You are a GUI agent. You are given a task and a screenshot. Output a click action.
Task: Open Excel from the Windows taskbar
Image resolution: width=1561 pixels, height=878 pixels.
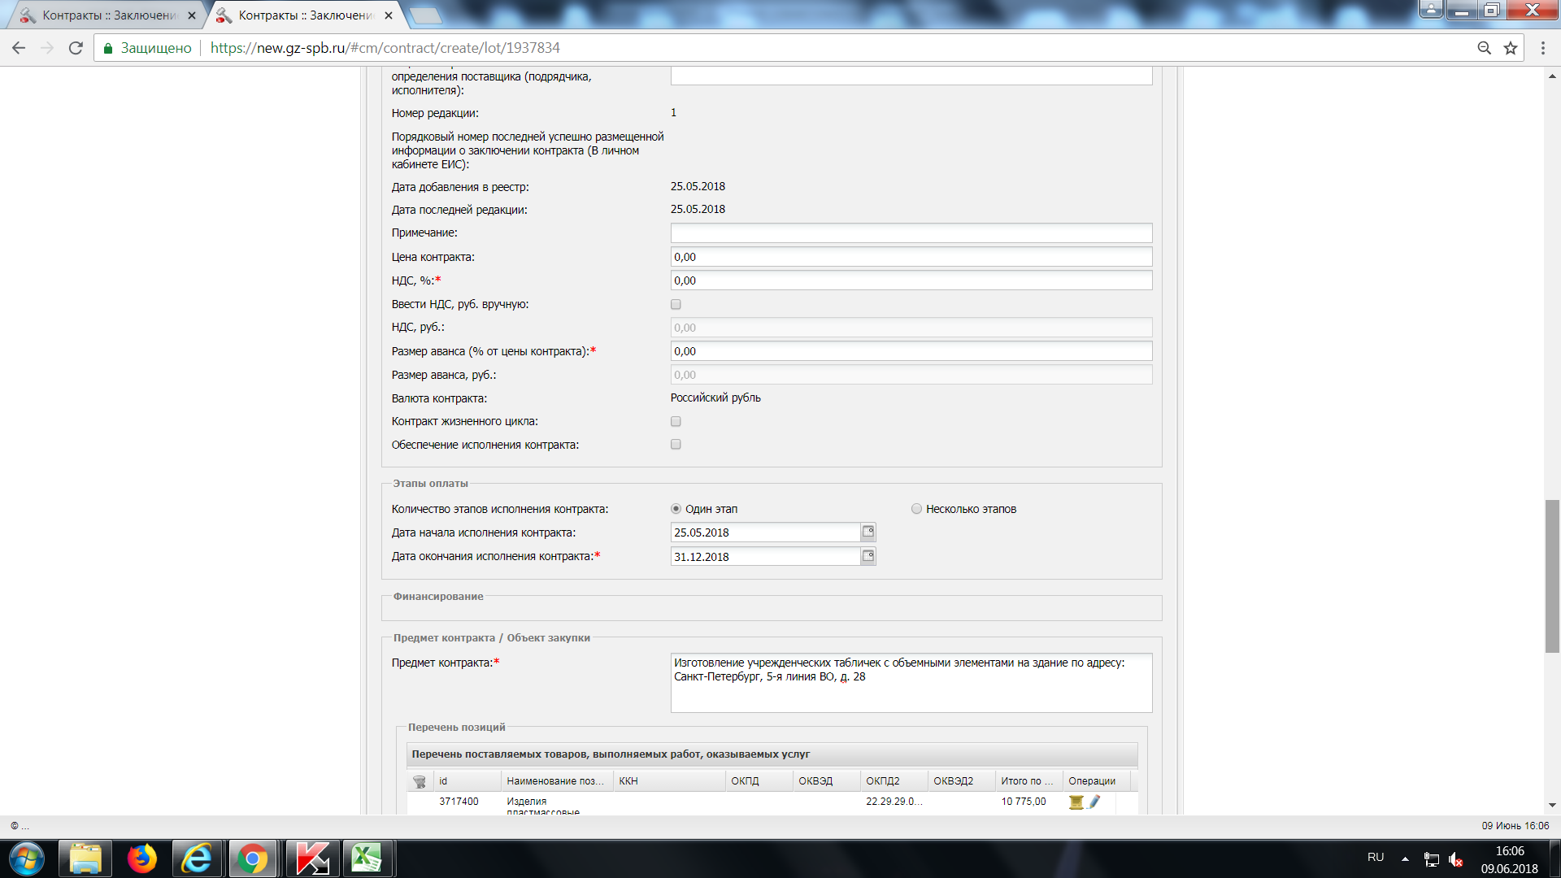click(367, 858)
